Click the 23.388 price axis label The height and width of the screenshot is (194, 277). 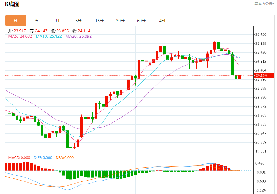point(261,88)
